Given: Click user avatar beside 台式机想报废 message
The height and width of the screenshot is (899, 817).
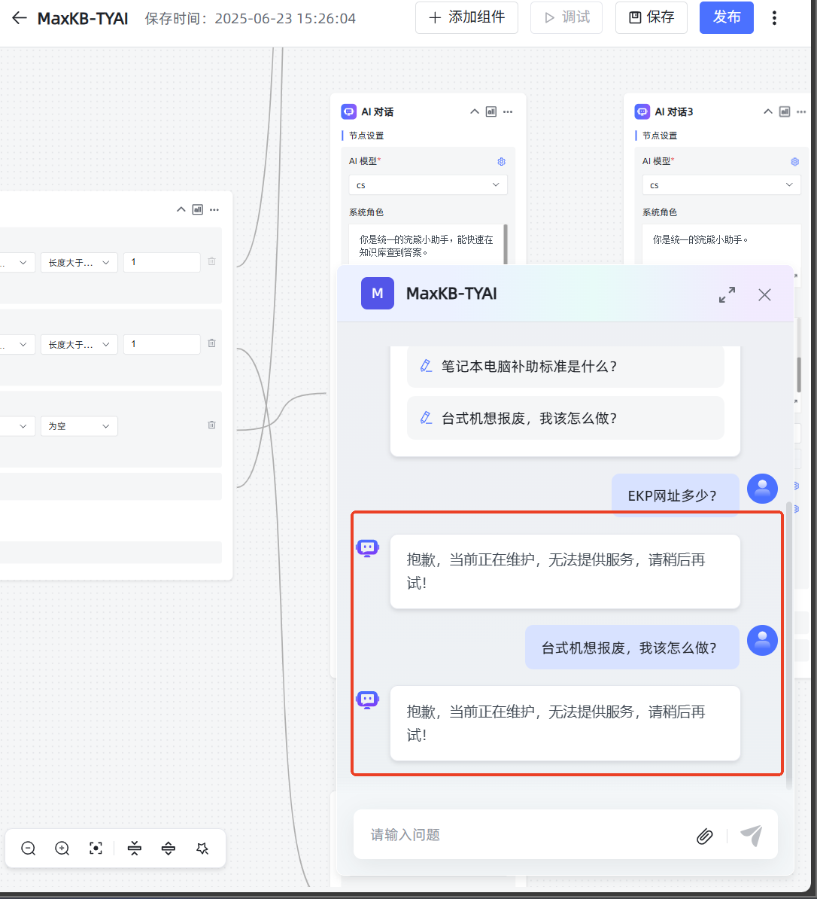Looking at the screenshot, I should click(763, 641).
